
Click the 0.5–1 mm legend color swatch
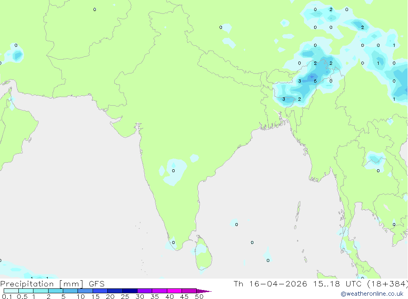[26, 291]
